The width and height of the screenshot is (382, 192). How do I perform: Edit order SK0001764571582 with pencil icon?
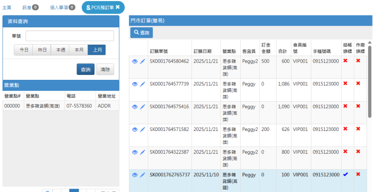(x=143, y=129)
